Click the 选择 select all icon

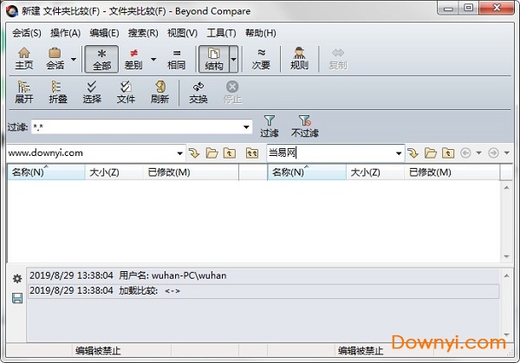(92, 92)
